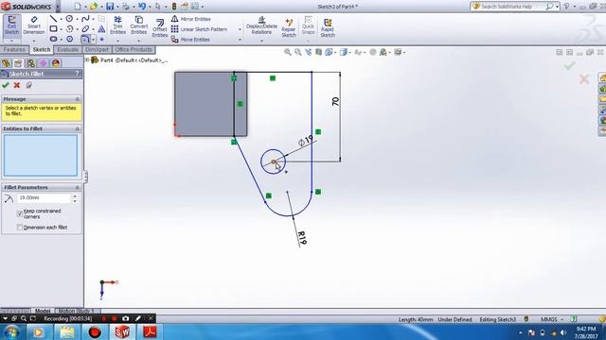This screenshot has width=606, height=340.
Task: Open the ConfigurationManager tab icon
Action: click(x=30, y=63)
